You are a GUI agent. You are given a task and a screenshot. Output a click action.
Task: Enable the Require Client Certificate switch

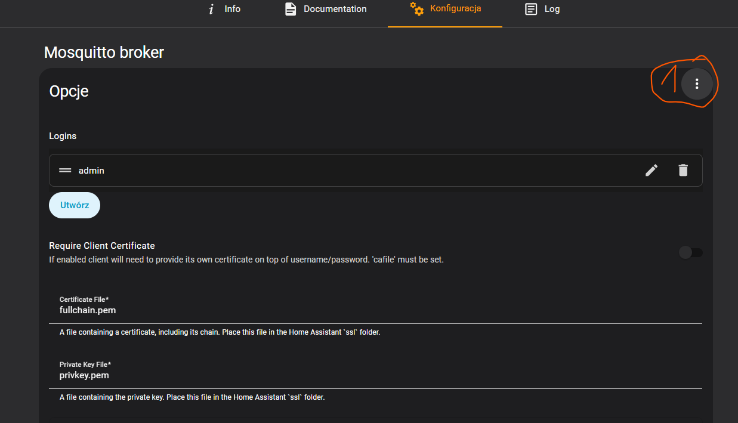(690, 253)
